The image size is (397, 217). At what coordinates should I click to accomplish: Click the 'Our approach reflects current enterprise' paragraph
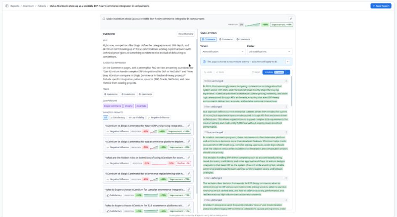tap(245, 119)
